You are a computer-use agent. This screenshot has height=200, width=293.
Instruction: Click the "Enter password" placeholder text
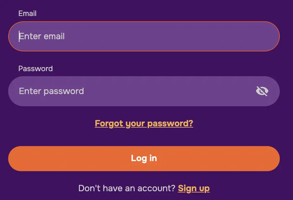52,91
